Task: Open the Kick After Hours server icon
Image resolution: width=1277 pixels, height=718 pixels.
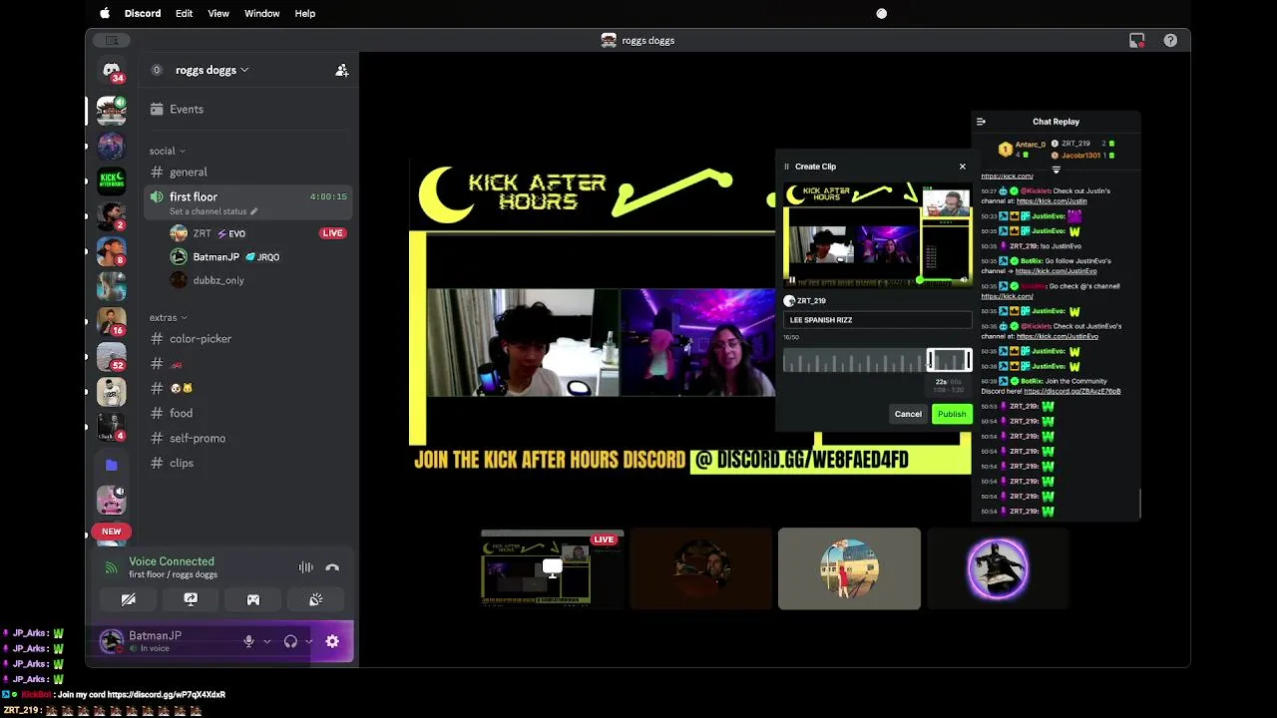Action: [x=112, y=180]
